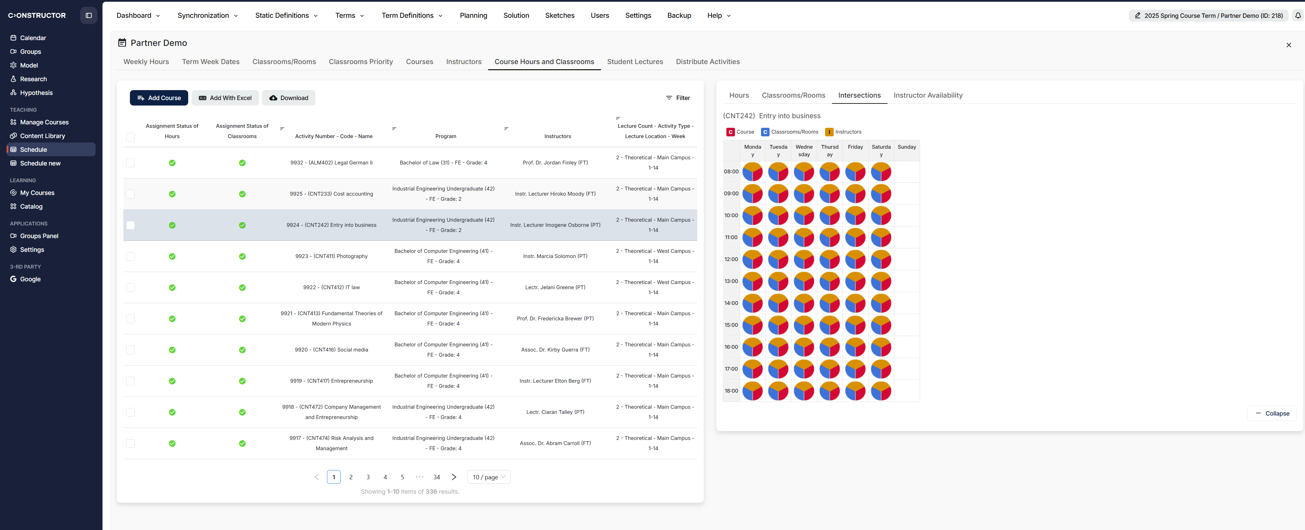Click the 2025 Spring Course Term selector

pos(1209,15)
